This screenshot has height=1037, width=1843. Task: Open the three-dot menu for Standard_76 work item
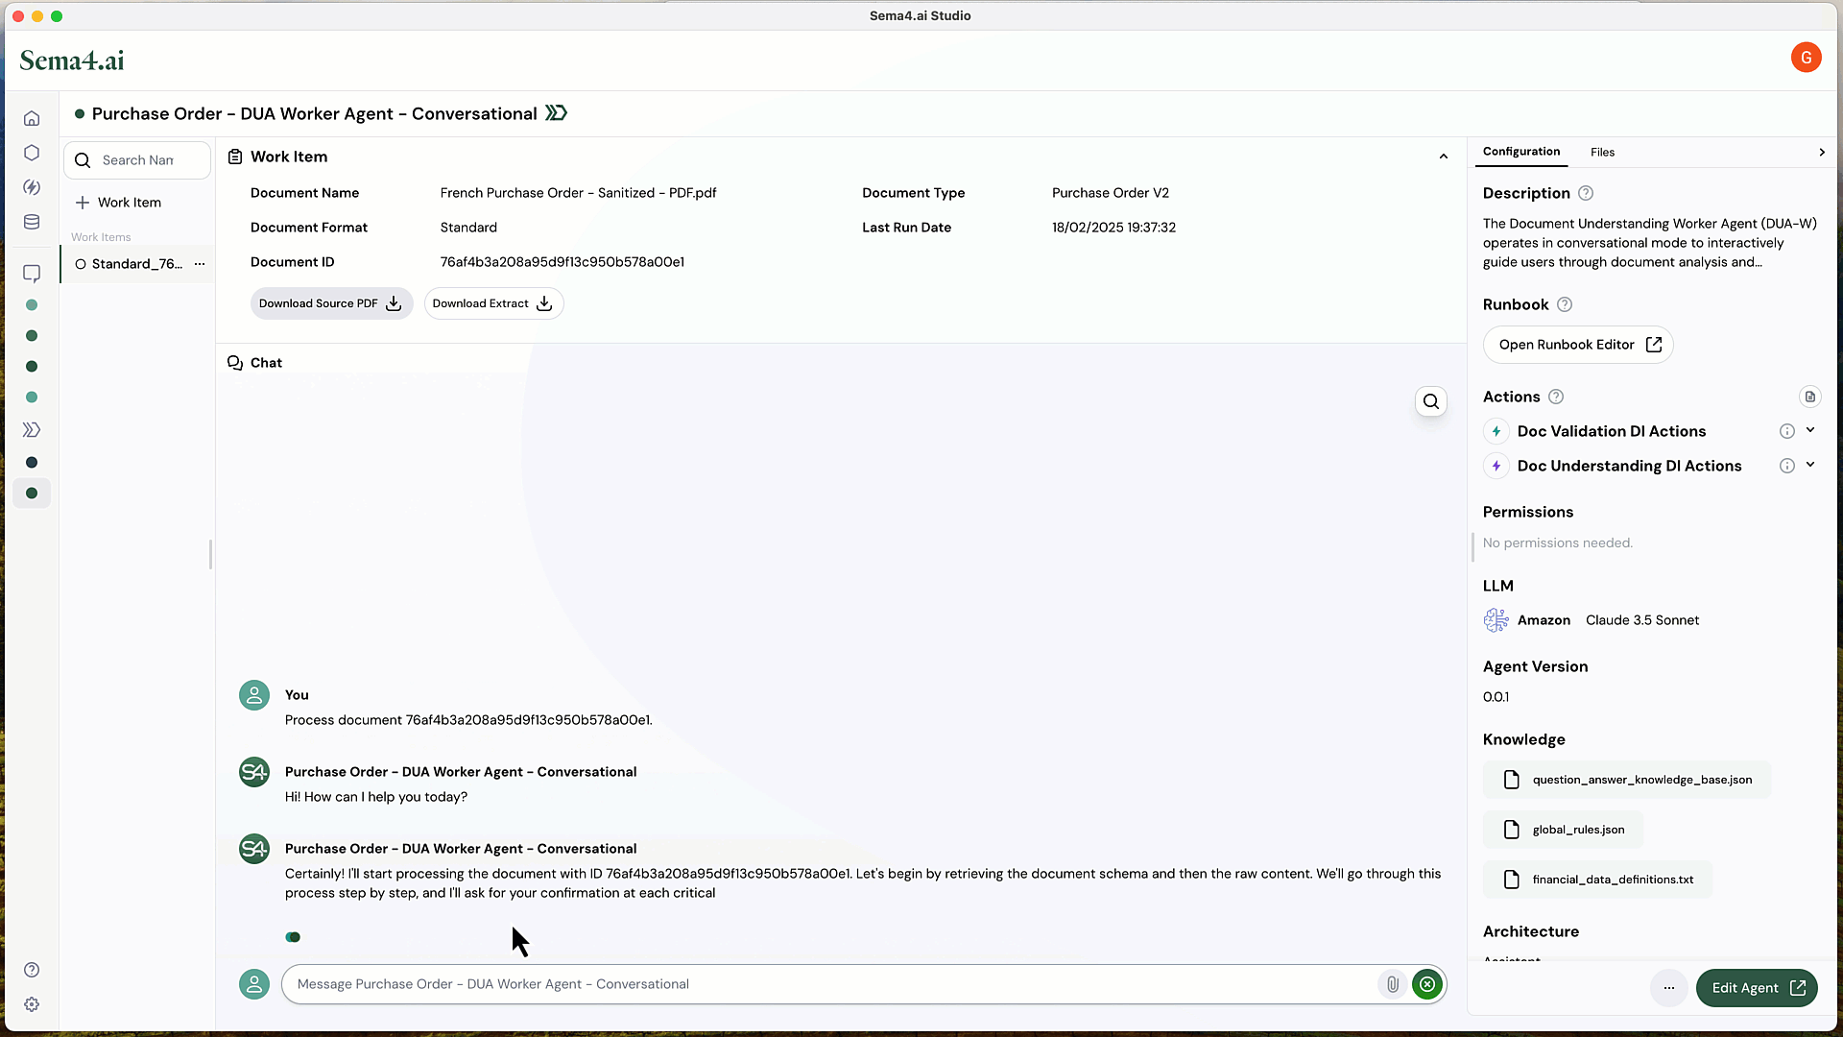point(200,264)
